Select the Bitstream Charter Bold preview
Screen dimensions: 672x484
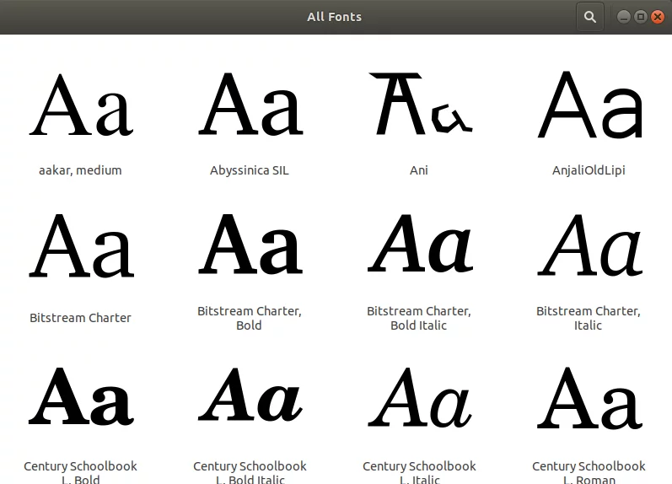(250, 247)
